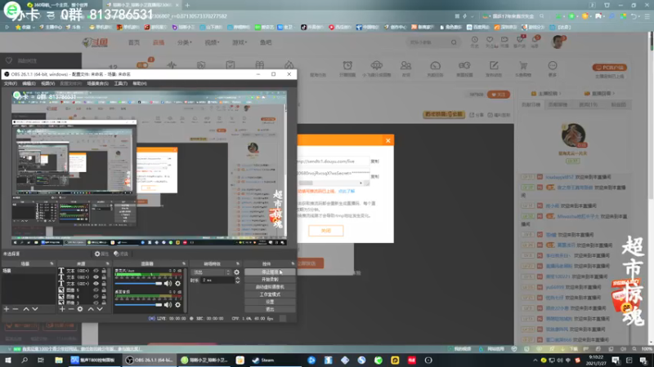Screen dimensions: 654x367
Task: Open OBS 文件(F) menu
Action: [11, 84]
